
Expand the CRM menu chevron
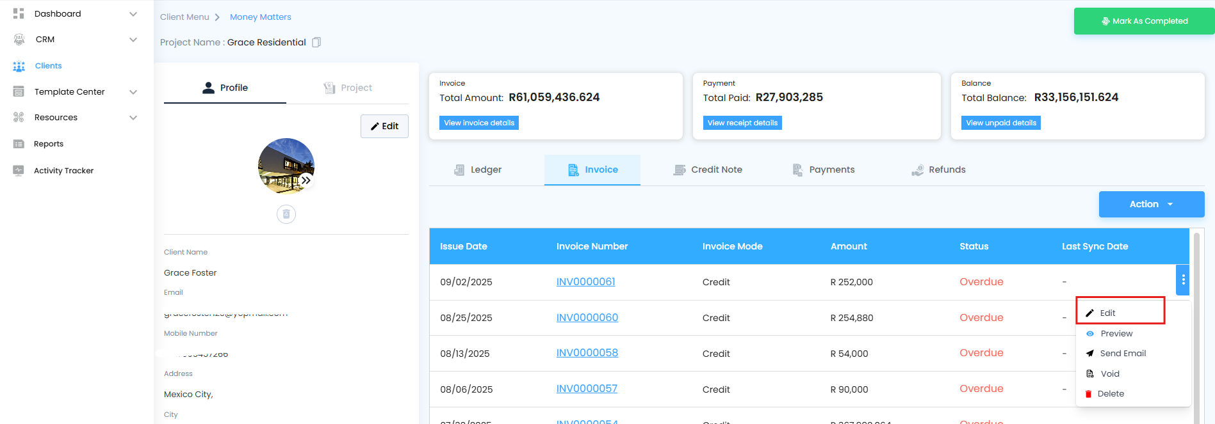coord(133,40)
